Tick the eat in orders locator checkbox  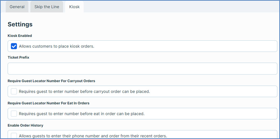click(14, 114)
